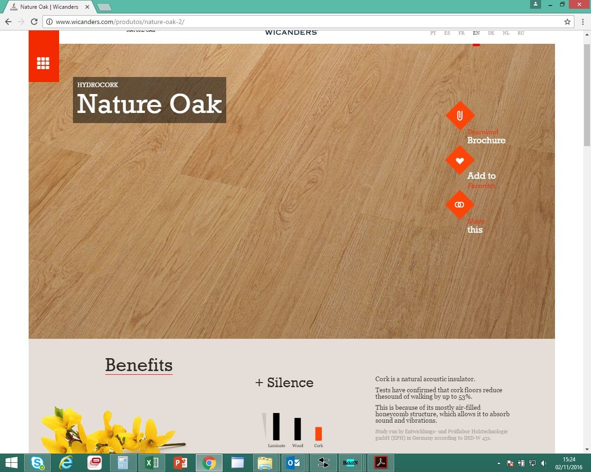Image resolution: width=591 pixels, height=472 pixels.
Task: Open File Explorer from the taskbar
Action: [x=265, y=463]
